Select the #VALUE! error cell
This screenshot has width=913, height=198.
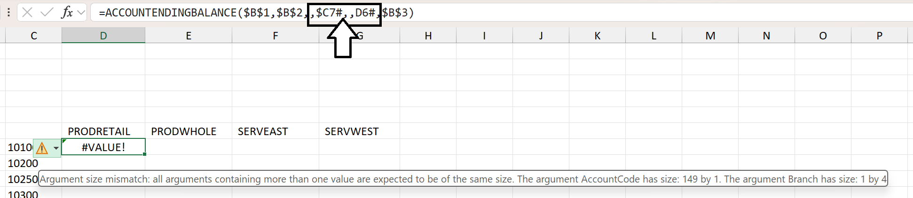pos(103,147)
